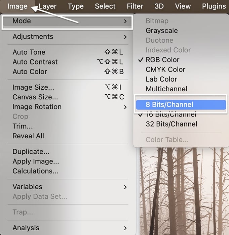This screenshot has height=235, width=229.
Task: Switch mode to Lab Color
Action: coord(181,79)
